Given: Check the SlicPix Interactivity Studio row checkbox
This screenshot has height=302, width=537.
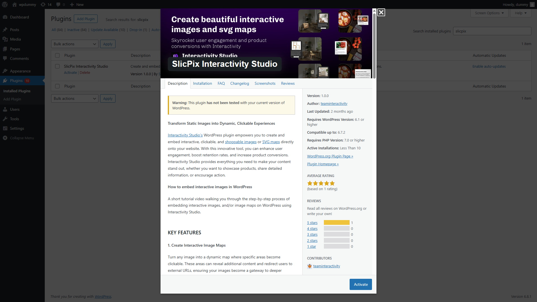Looking at the screenshot, I should (x=57, y=66).
